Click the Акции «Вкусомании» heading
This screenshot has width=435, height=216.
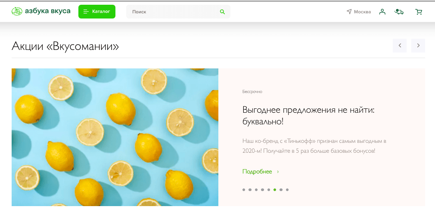[65, 46]
